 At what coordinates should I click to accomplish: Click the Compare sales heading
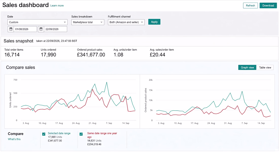coord(21,67)
